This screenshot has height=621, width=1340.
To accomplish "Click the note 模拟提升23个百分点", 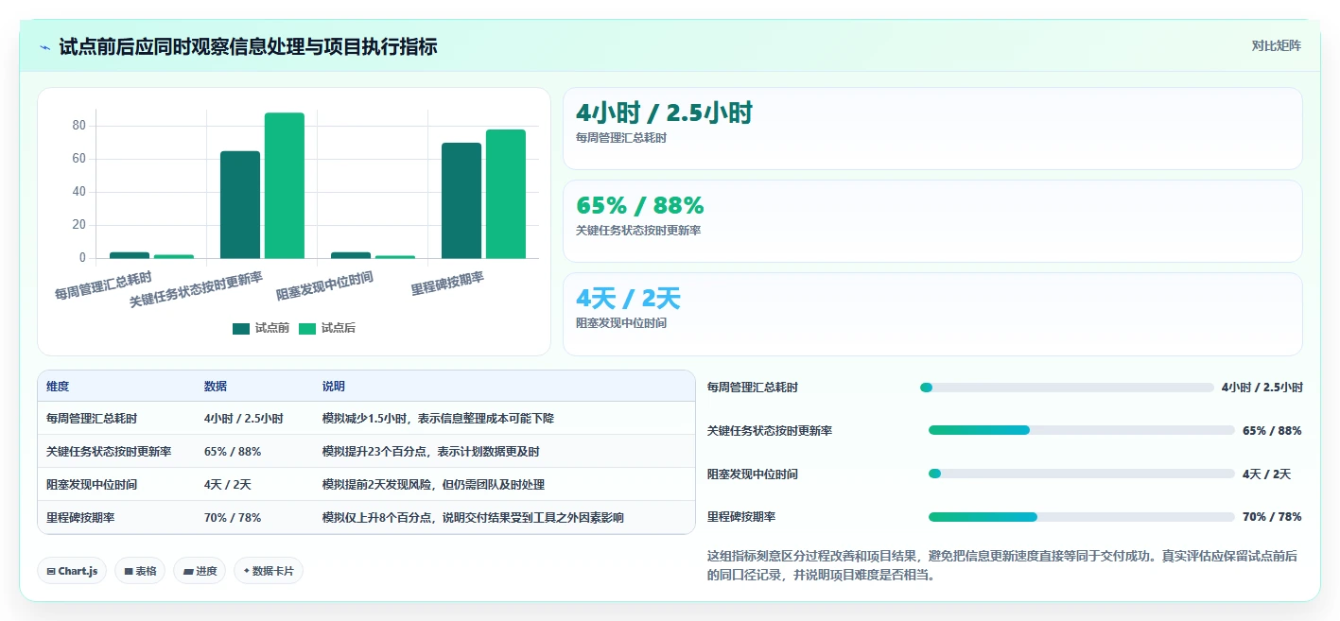I will point(431,451).
